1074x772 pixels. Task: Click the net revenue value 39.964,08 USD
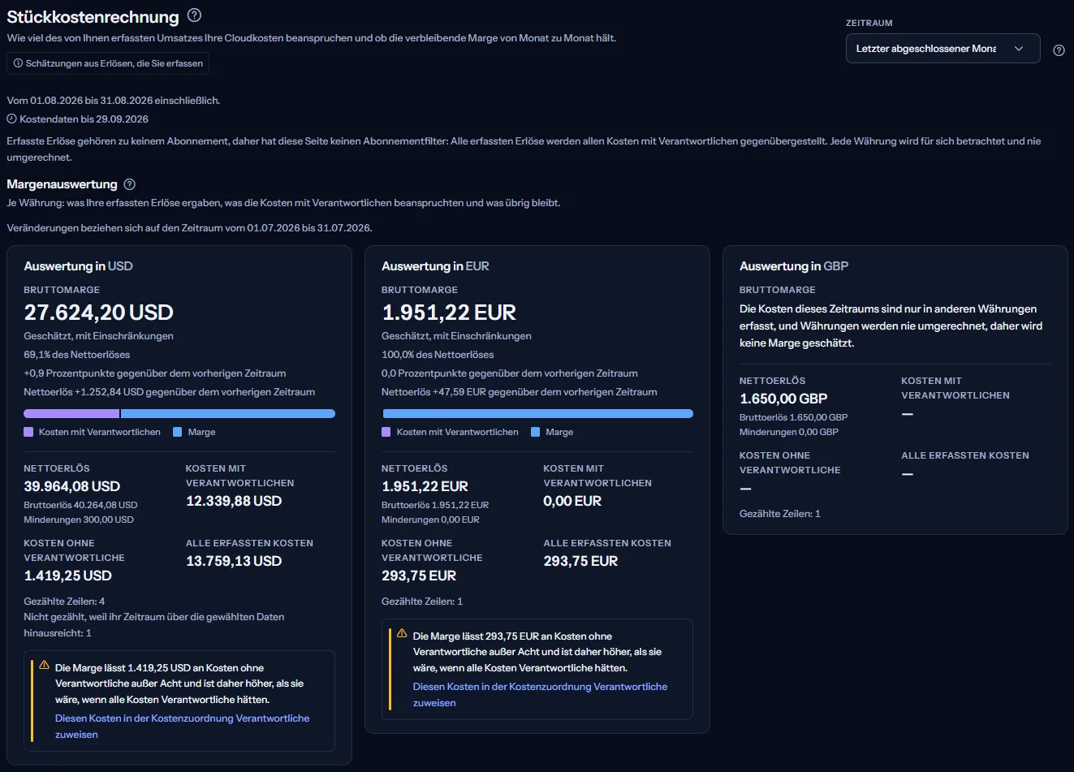coord(72,486)
